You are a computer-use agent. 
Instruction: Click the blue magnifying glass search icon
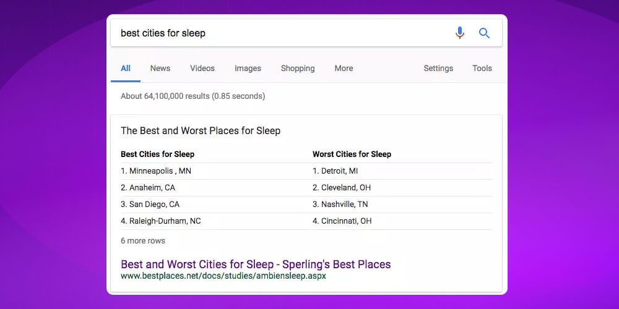484,33
